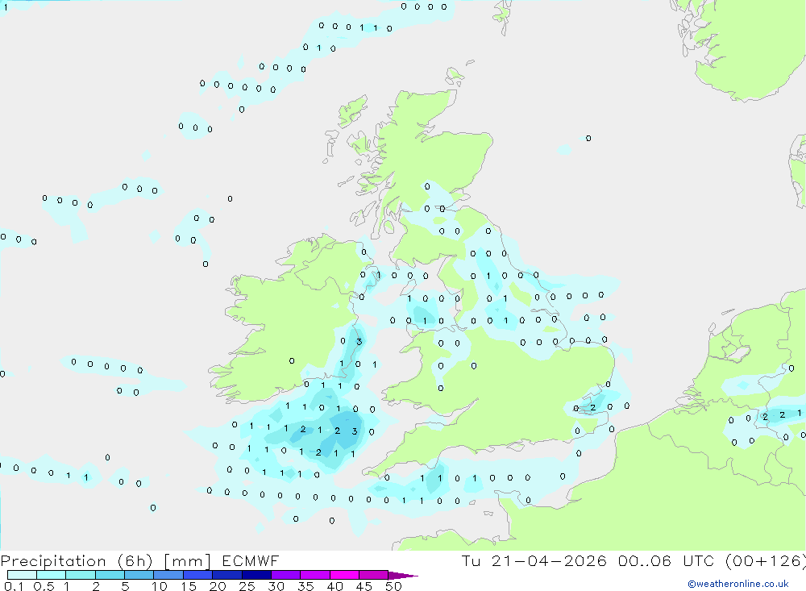Click the above-50 arrow tip of legend
This screenshot has width=806, height=591.
click(x=402, y=576)
